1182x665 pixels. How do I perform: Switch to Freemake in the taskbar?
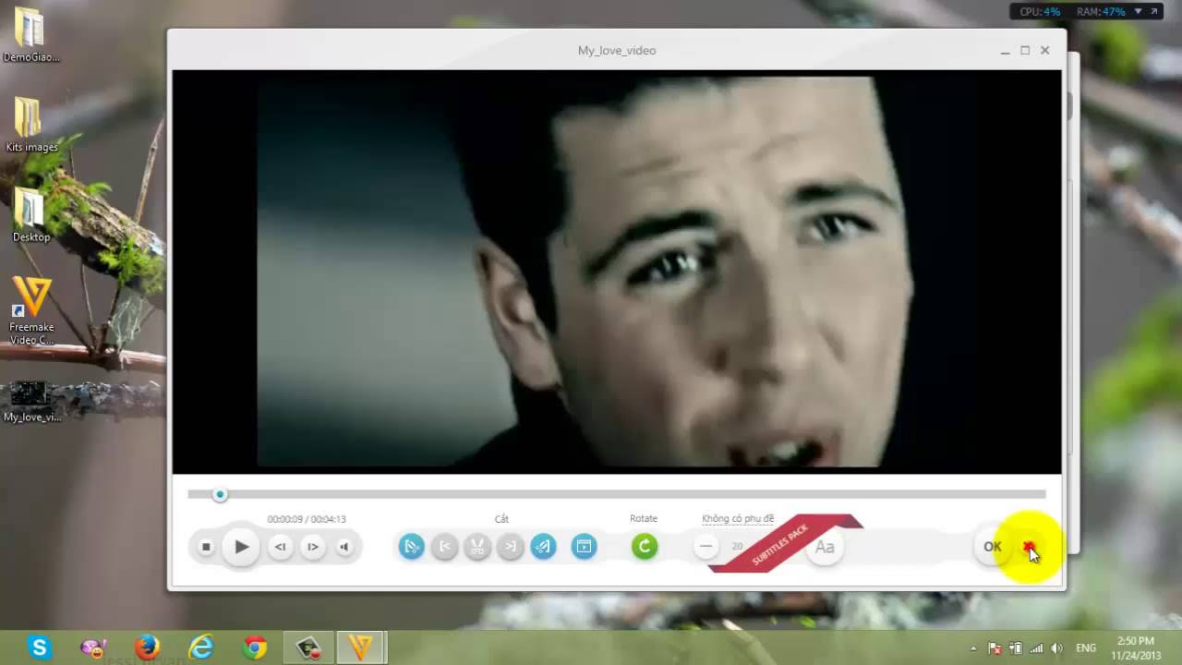(361, 647)
